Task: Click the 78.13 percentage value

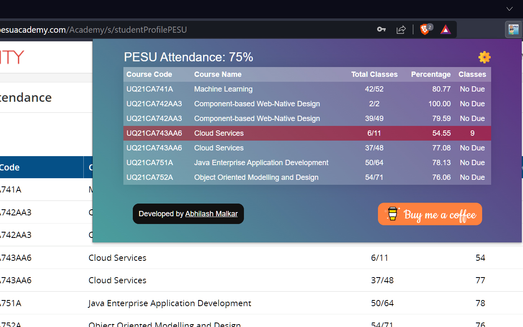Action: coord(441,163)
